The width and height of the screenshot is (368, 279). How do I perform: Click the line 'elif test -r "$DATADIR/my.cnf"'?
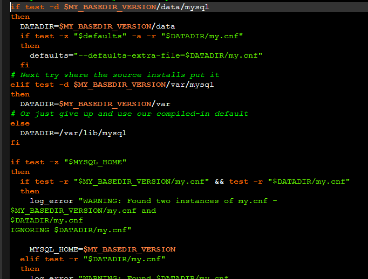(x=93, y=259)
